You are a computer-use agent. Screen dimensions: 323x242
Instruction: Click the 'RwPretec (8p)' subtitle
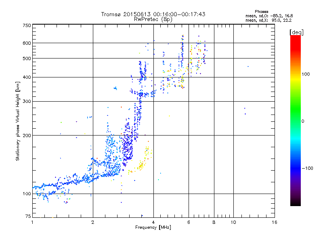coord(153,19)
